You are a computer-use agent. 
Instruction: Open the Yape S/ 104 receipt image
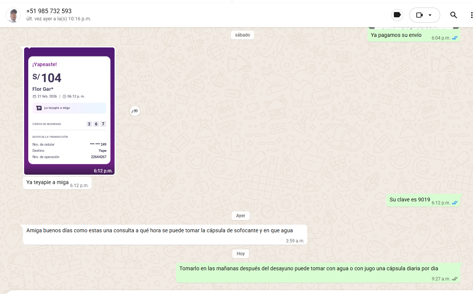[x=69, y=111]
